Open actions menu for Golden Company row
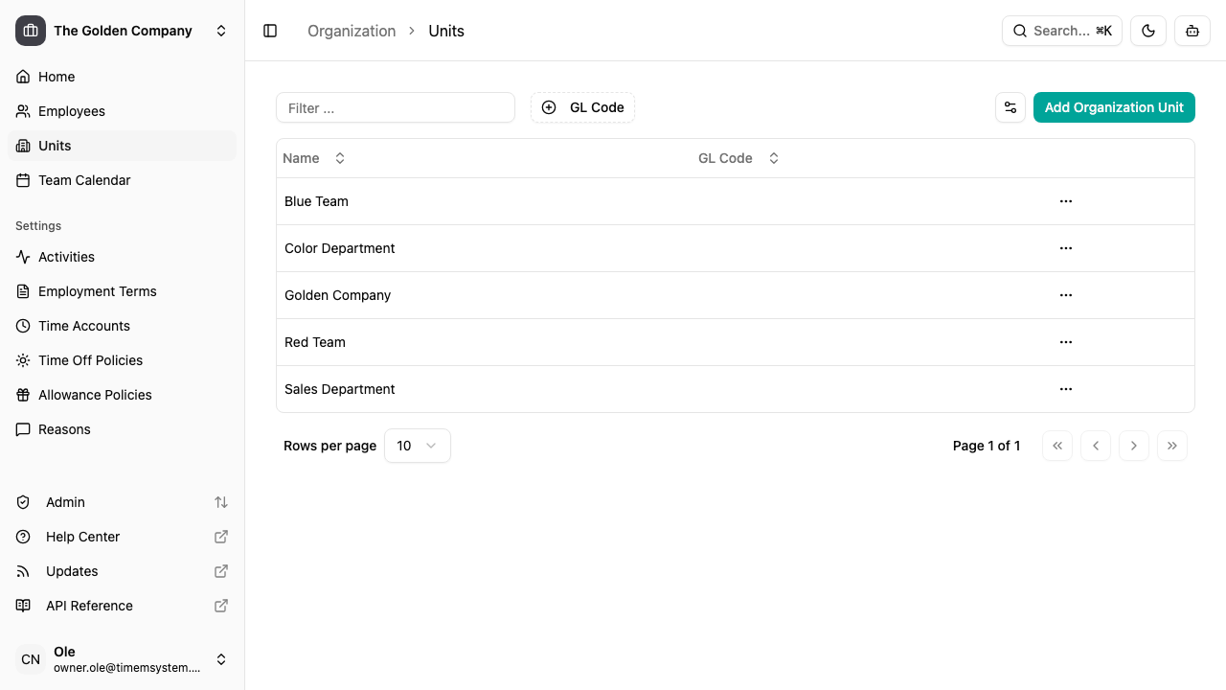This screenshot has height=690, width=1226. [1065, 295]
